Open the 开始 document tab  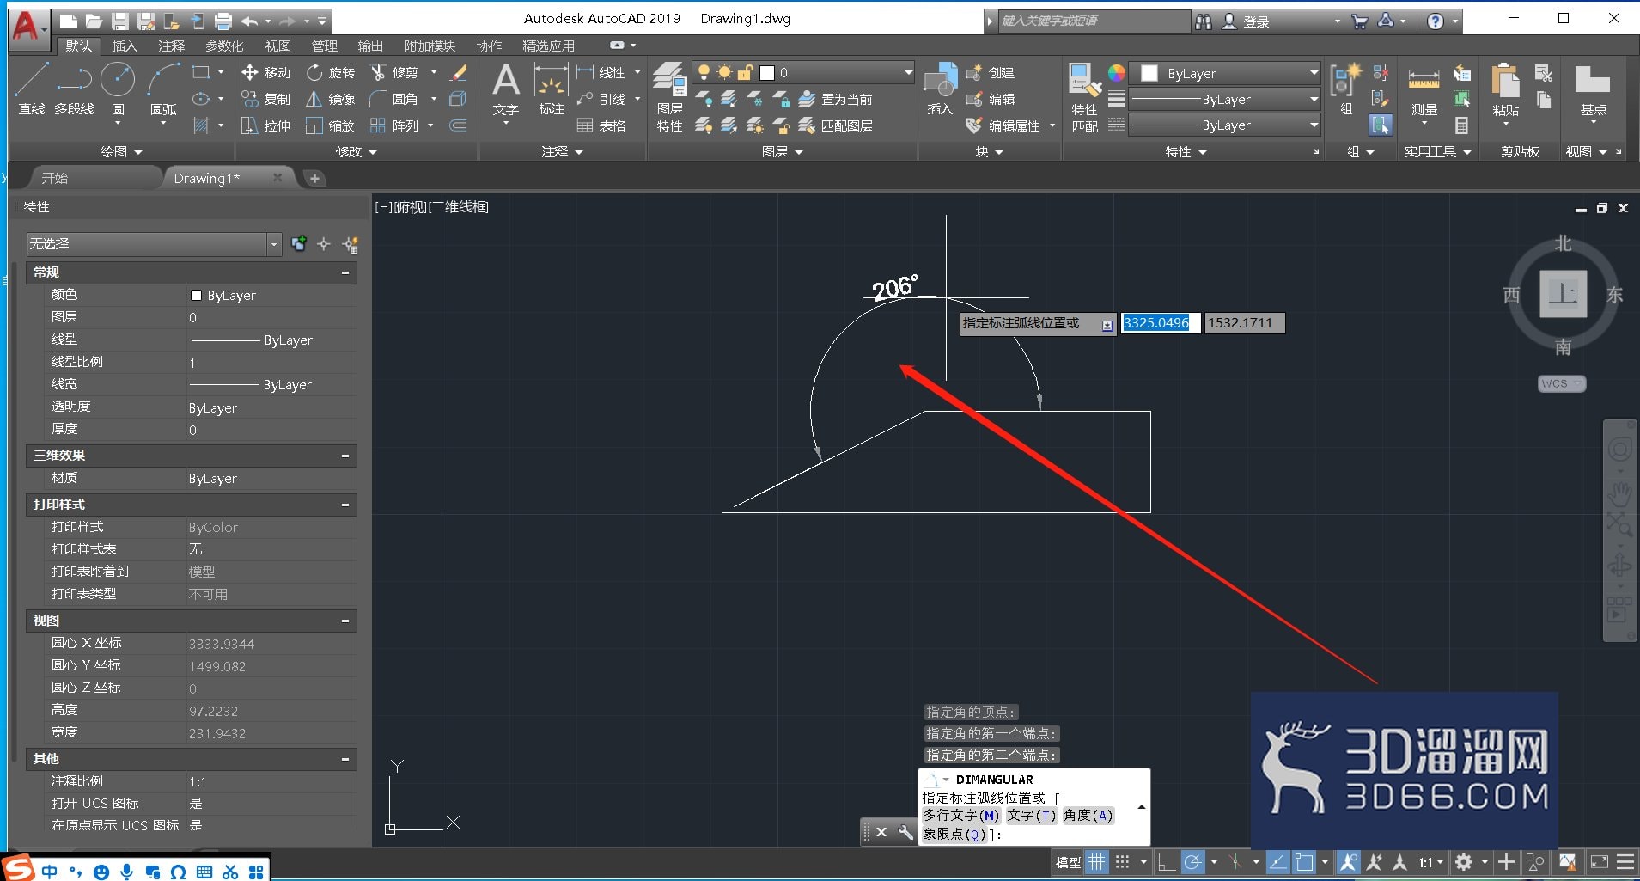point(55,178)
